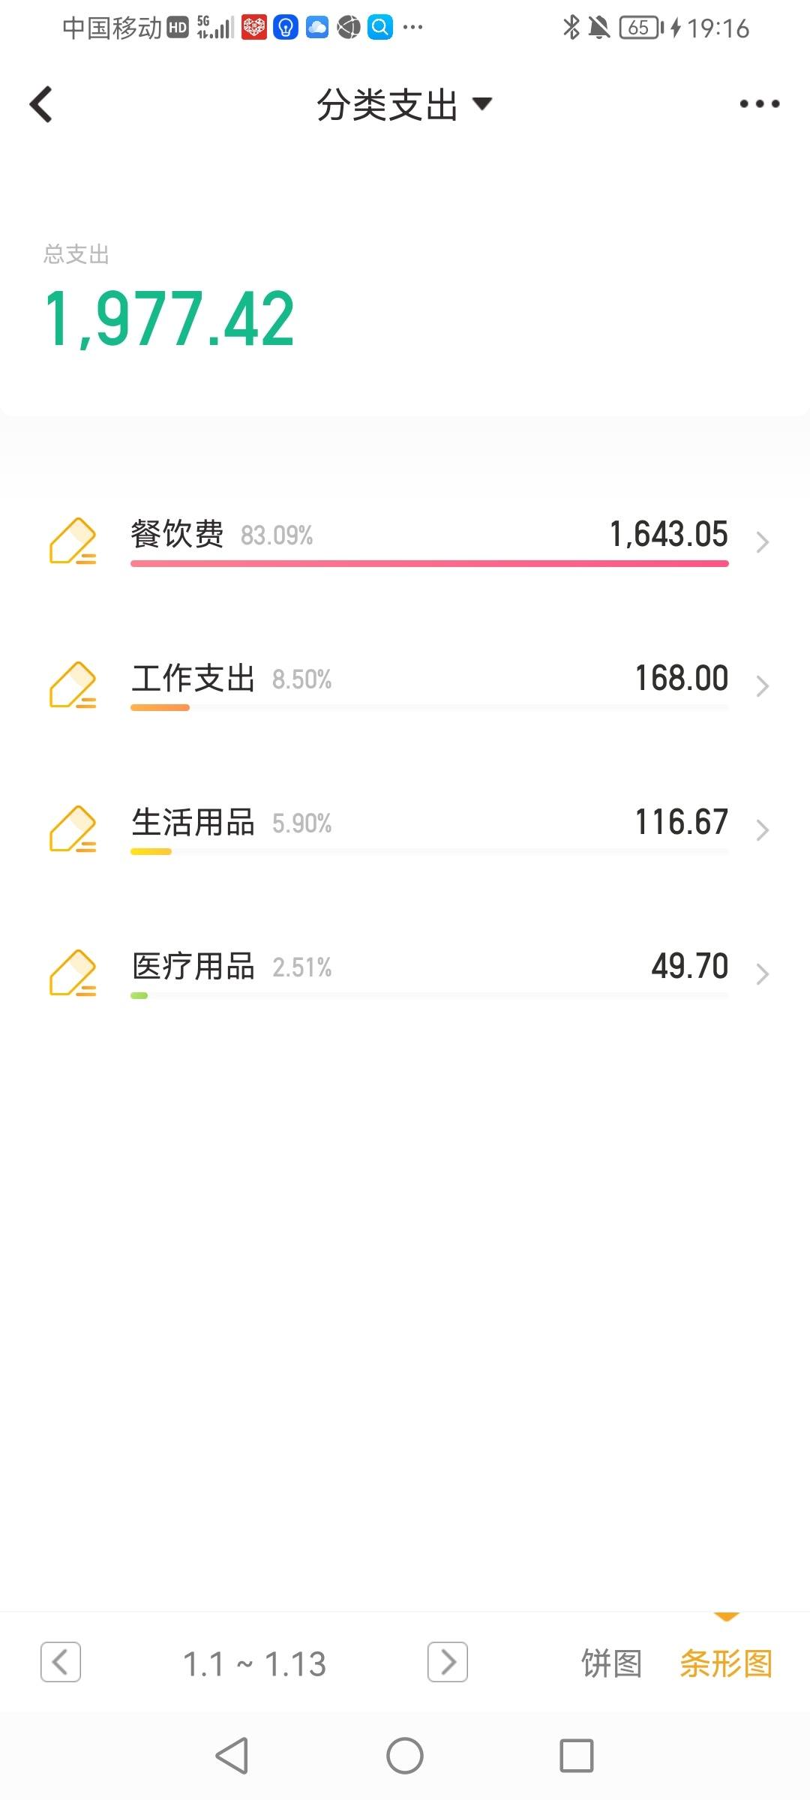Tap the edit icon beside 餐饮费

73,540
